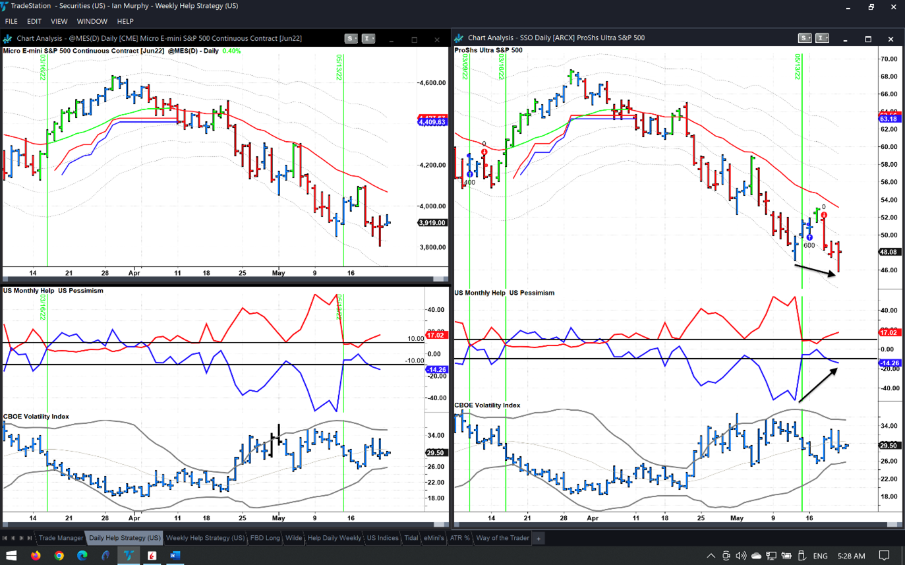Screen dimensions: 905x565
Task: Add a new workspace tab with plus button
Action: (x=539, y=538)
